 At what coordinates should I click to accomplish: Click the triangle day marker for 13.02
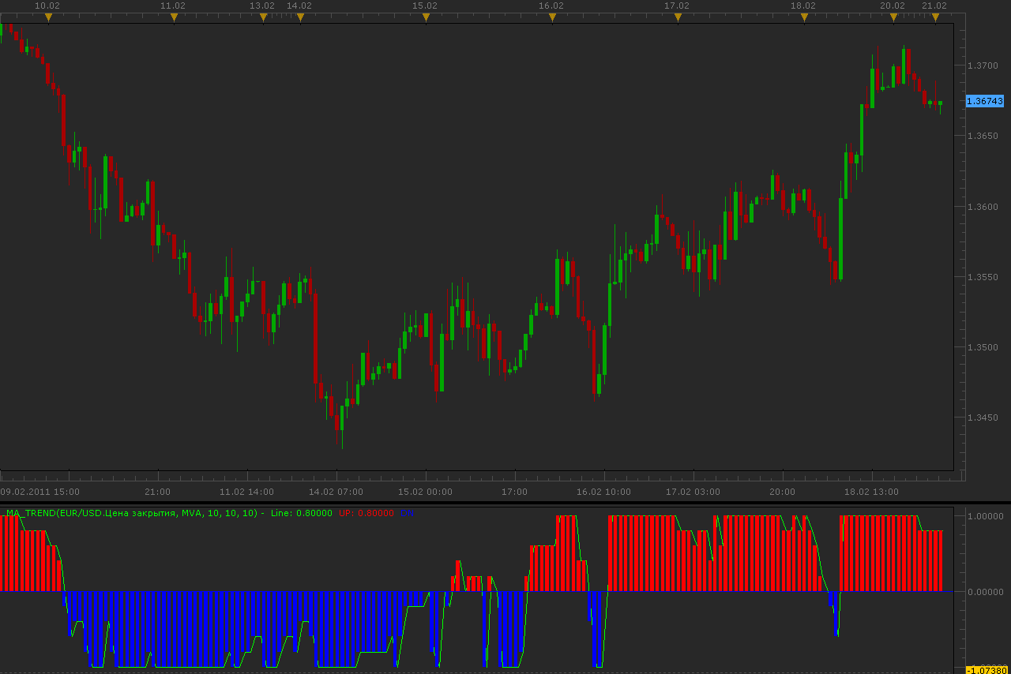263,17
